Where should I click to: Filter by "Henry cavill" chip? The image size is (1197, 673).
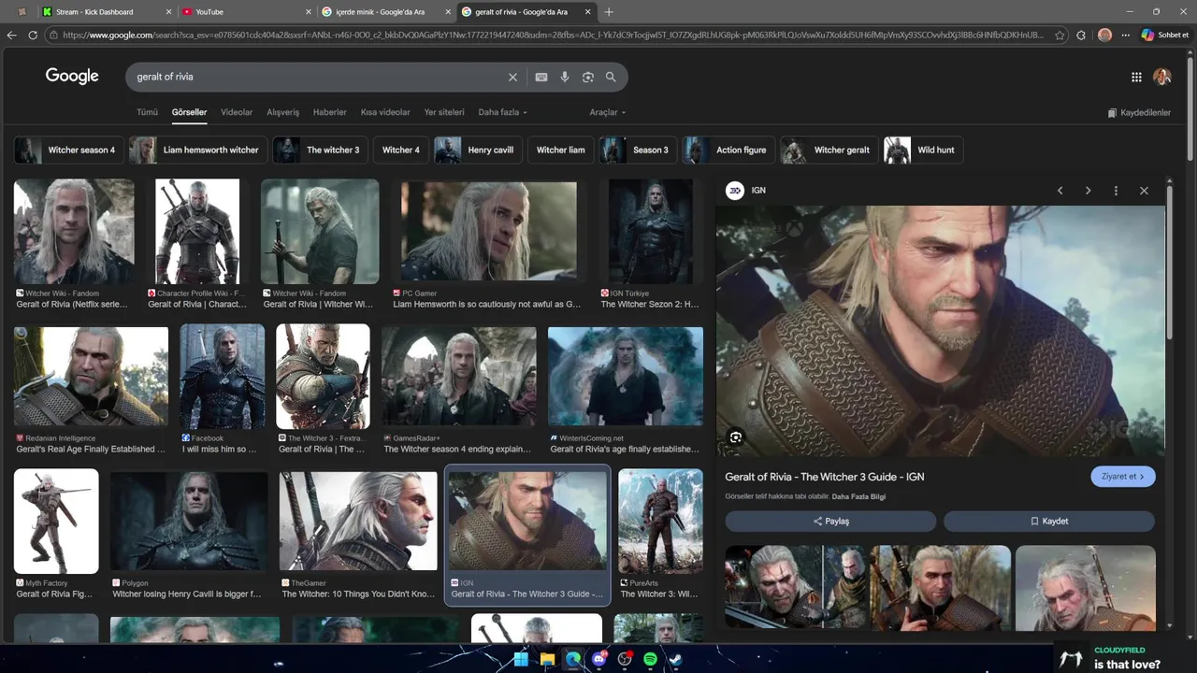point(478,150)
